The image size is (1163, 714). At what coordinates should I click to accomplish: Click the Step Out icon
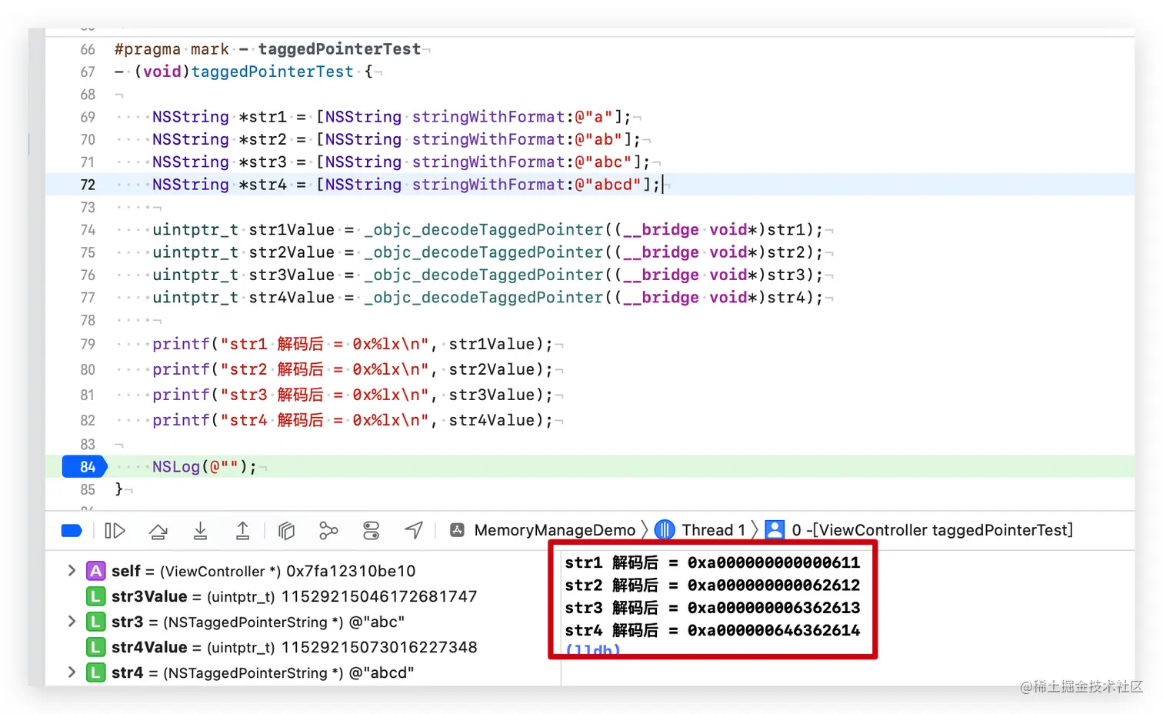(243, 530)
